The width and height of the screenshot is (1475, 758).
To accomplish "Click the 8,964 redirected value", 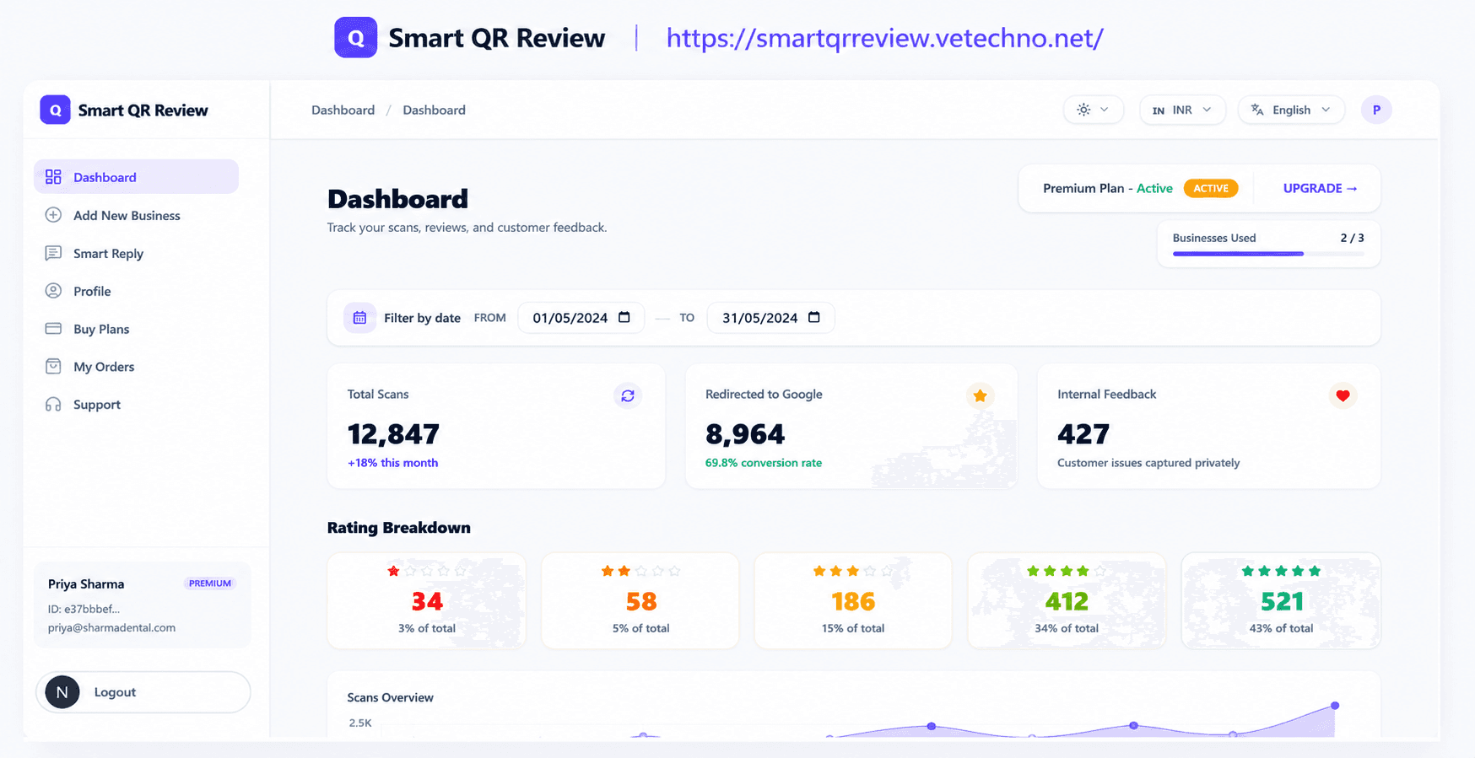I will point(745,434).
